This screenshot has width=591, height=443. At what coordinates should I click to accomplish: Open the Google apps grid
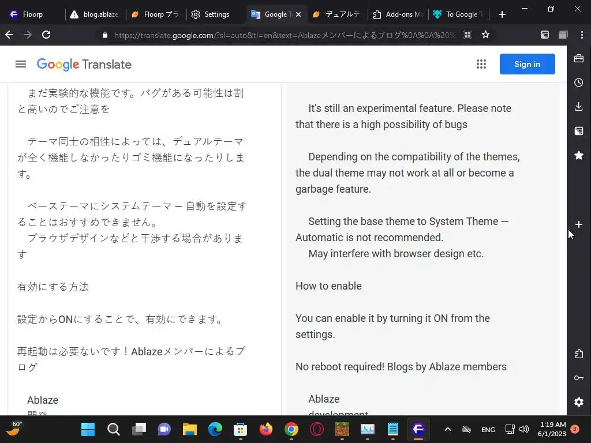click(x=481, y=64)
